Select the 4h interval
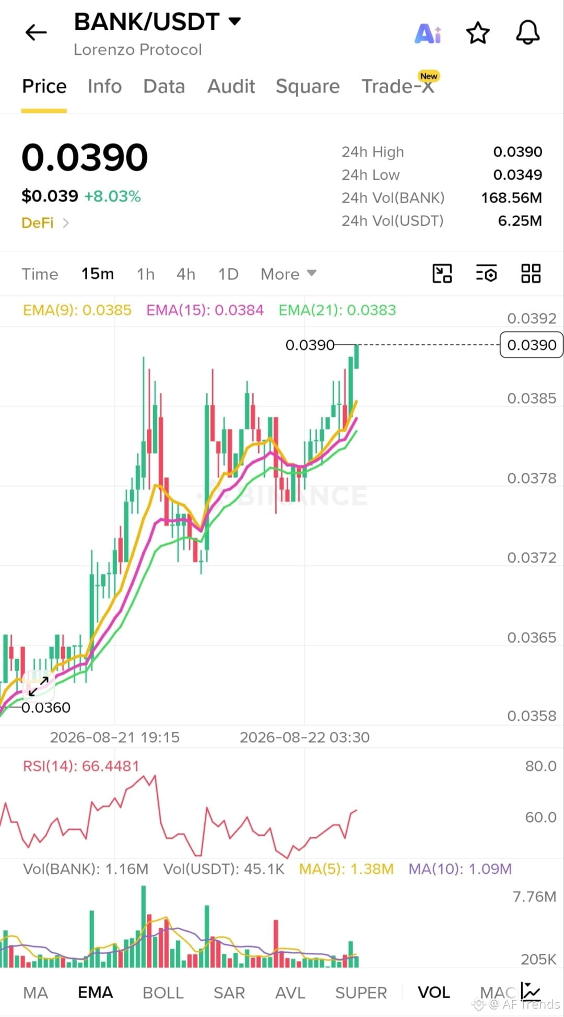Viewport: 564px width, 1017px height. [186, 274]
